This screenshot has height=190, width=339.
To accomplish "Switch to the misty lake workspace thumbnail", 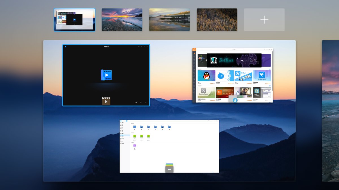I will coord(169,20).
